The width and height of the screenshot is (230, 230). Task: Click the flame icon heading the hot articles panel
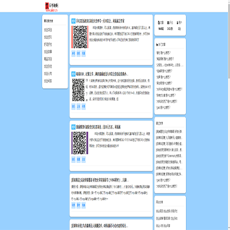coord(157,45)
